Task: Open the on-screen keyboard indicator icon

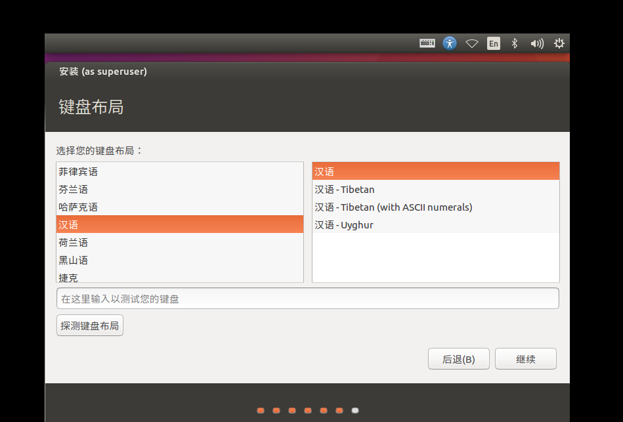Action: 427,43
